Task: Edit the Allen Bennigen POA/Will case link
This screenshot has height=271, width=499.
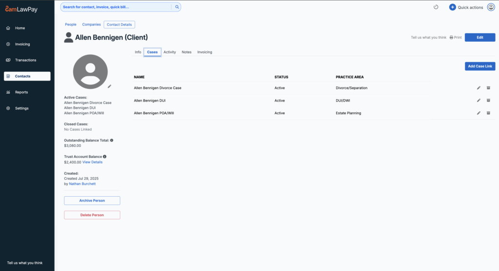Action: 479,113
